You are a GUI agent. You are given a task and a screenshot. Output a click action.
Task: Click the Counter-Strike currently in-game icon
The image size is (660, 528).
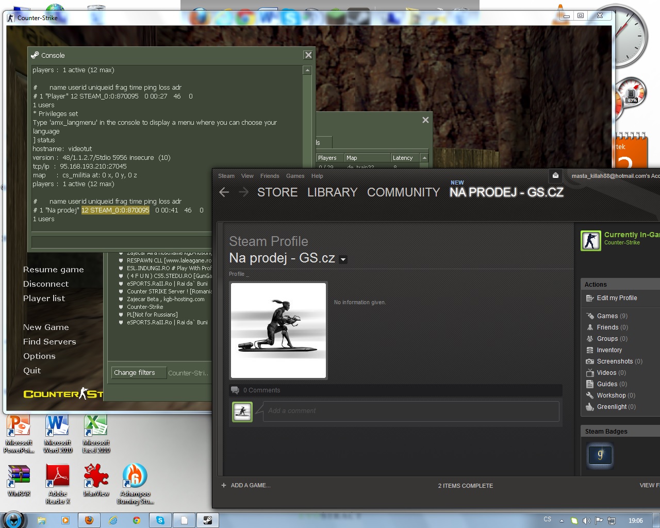click(591, 241)
